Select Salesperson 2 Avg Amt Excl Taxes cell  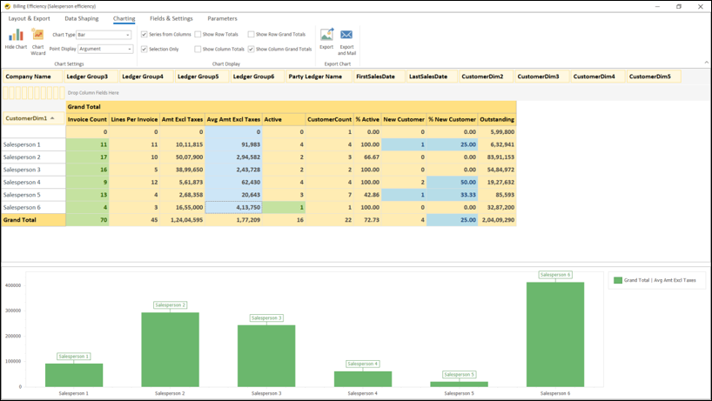[x=234, y=157]
